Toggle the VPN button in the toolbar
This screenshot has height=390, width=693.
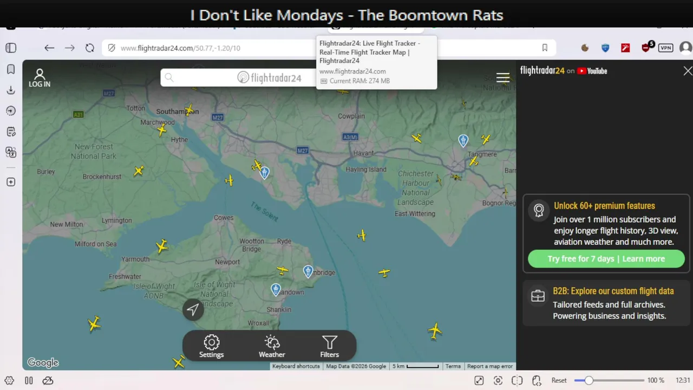pyautogui.click(x=665, y=48)
